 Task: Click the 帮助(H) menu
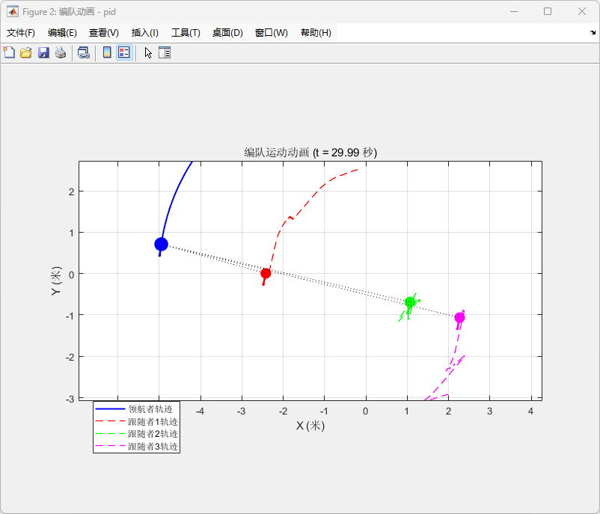316,33
